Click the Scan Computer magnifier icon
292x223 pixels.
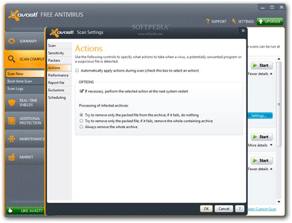pos(12,59)
